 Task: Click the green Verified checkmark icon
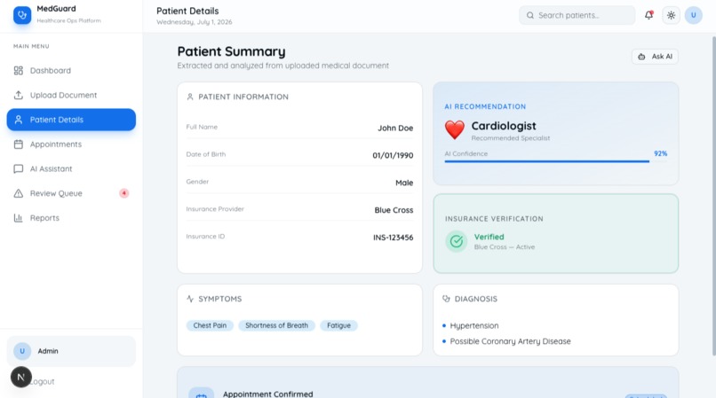click(457, 241)
